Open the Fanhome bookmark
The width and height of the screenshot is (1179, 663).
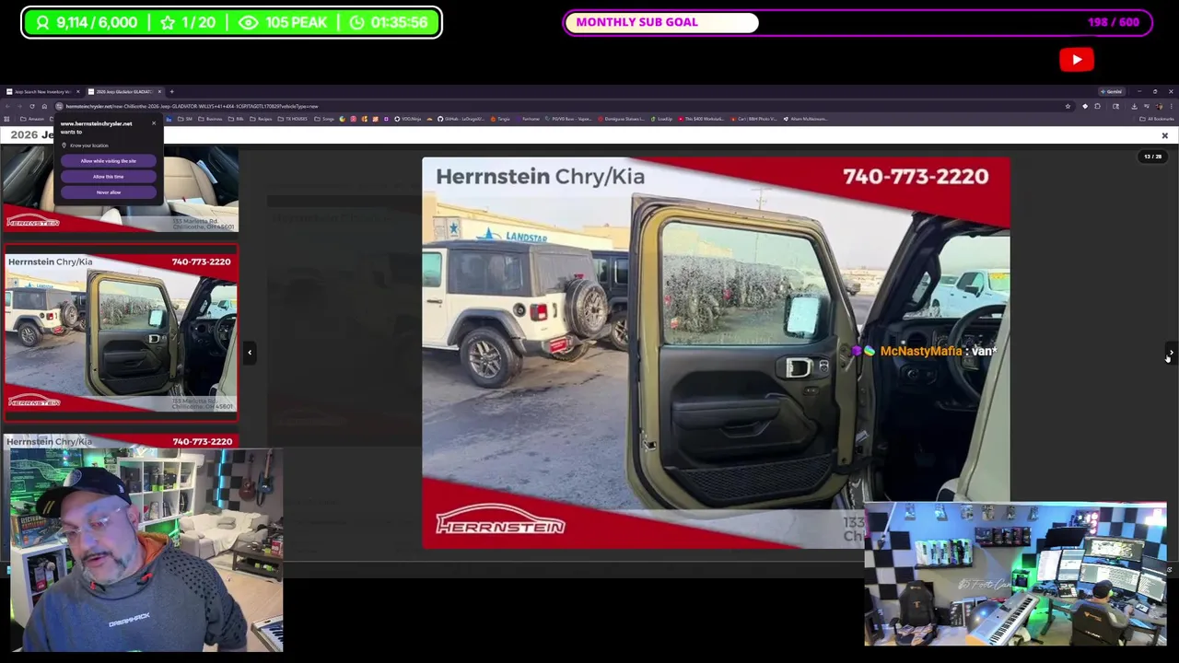528,119
